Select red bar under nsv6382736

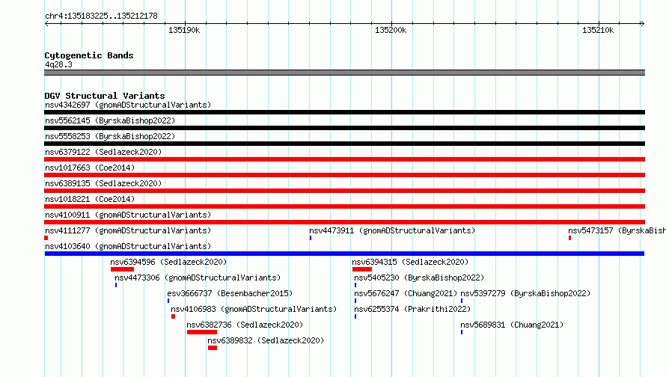(x=202, y=332)
